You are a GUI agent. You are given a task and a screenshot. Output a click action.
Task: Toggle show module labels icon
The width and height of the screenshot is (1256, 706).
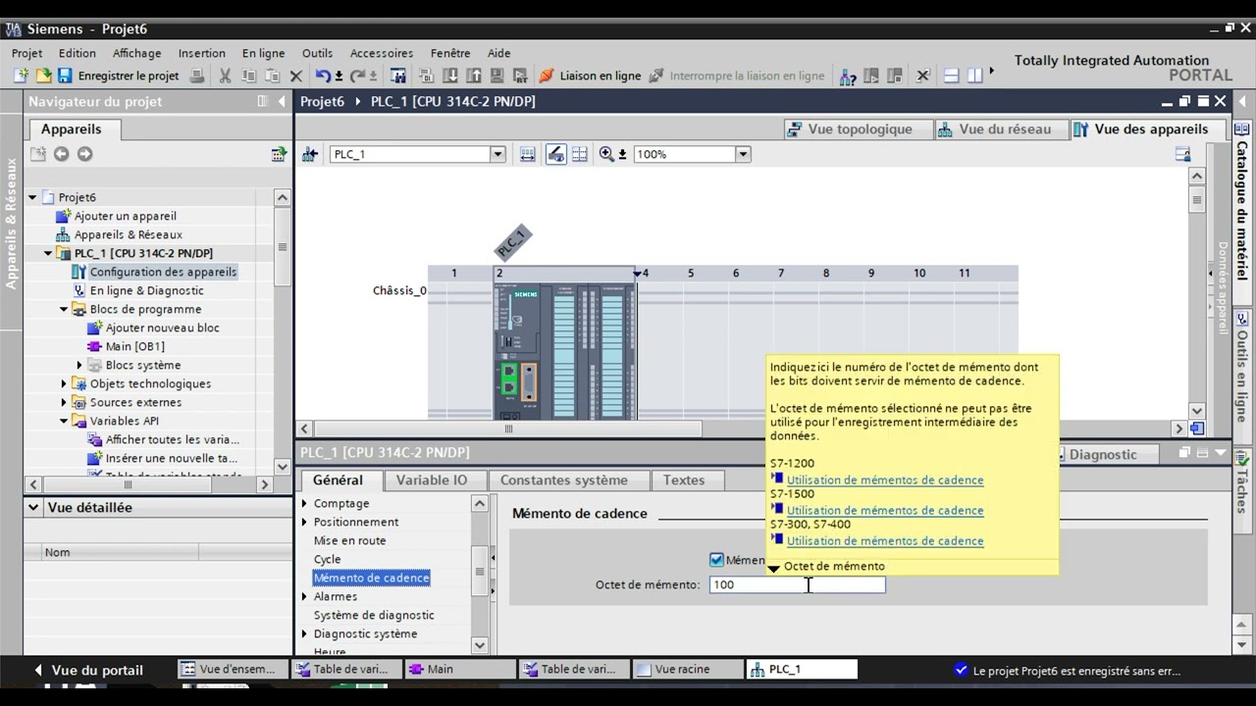click(x=556, y=154)
